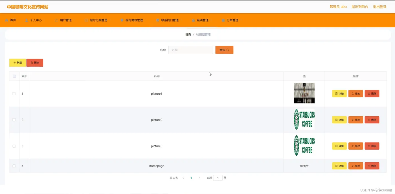395x194 pixels.
Task: Click the icon beside 用户管理
Action: click(56, 20)
